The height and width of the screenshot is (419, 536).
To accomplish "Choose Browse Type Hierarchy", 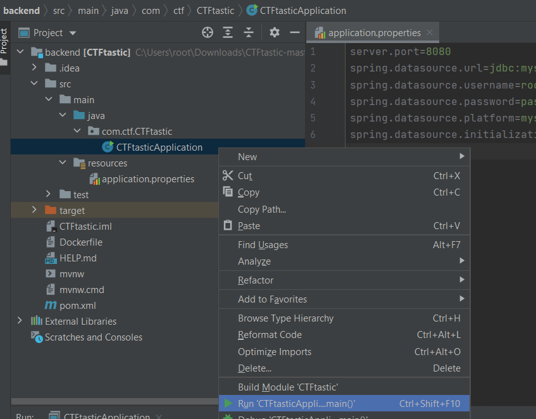I will coord(344,318).
